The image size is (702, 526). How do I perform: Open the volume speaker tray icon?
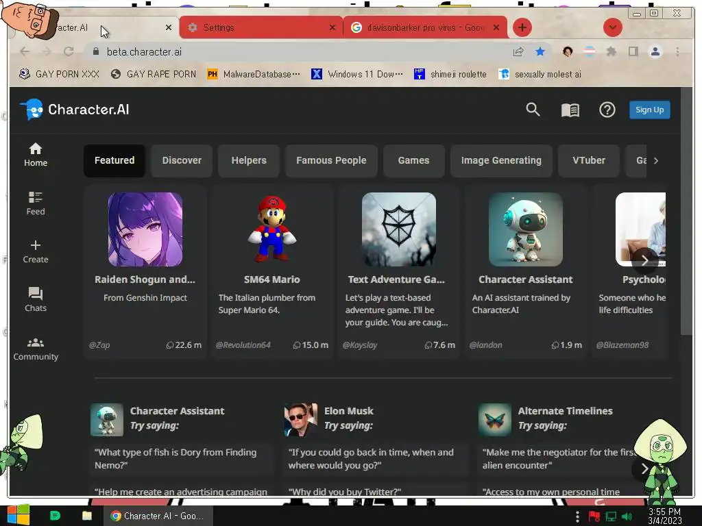627,516
